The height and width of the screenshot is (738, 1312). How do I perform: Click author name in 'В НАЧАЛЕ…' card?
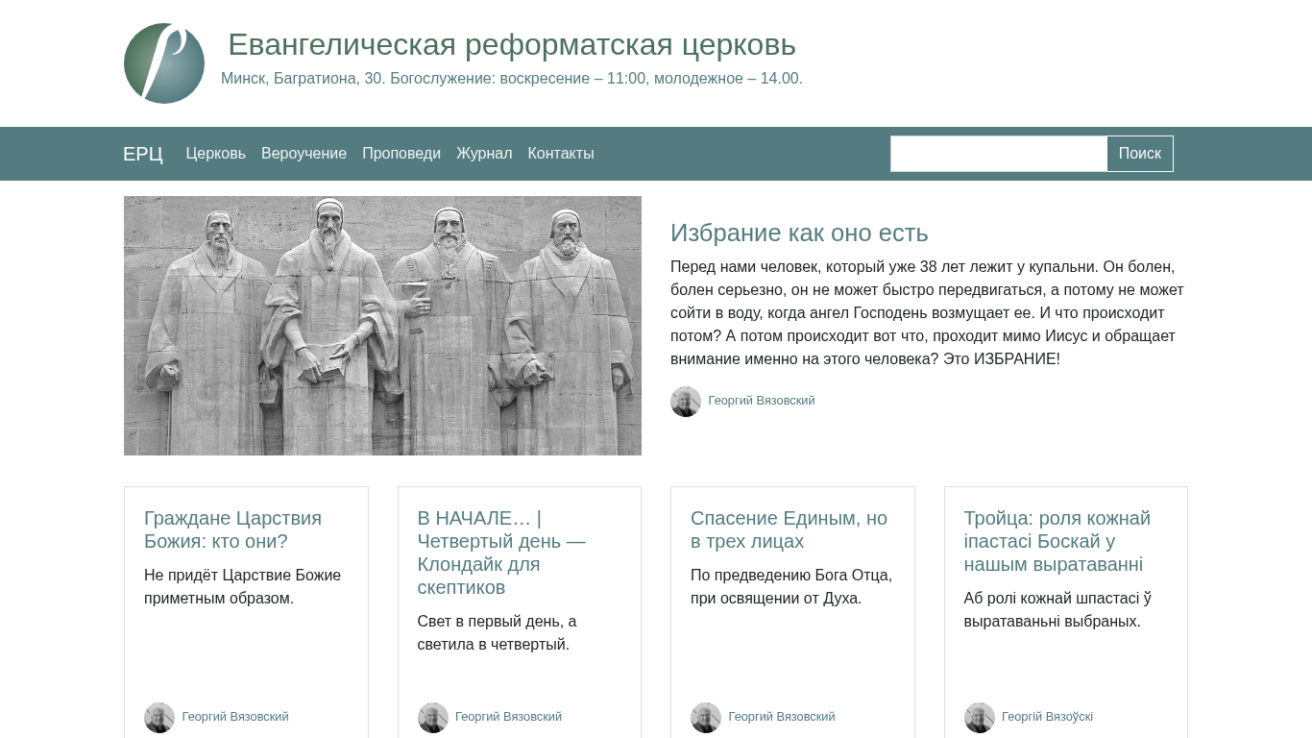pyautogui.click(x=508, y=717)
